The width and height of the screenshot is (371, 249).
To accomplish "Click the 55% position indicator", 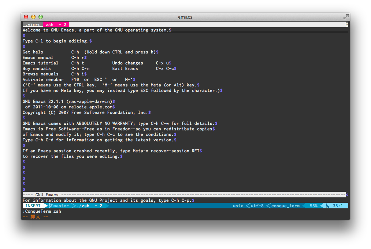I will (314, 206).
